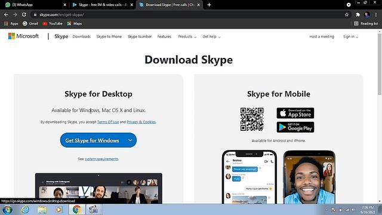This screenshot has width=382, height=215.
Task: Launch Internet Explorer from the taskbar
Action: (25, 210)
